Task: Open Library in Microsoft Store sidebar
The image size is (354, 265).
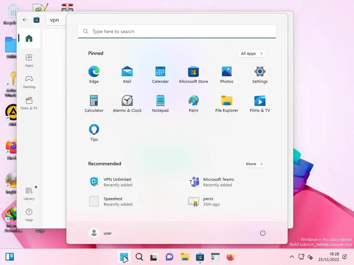Action: pyautogui.click(x=29, y=194)
